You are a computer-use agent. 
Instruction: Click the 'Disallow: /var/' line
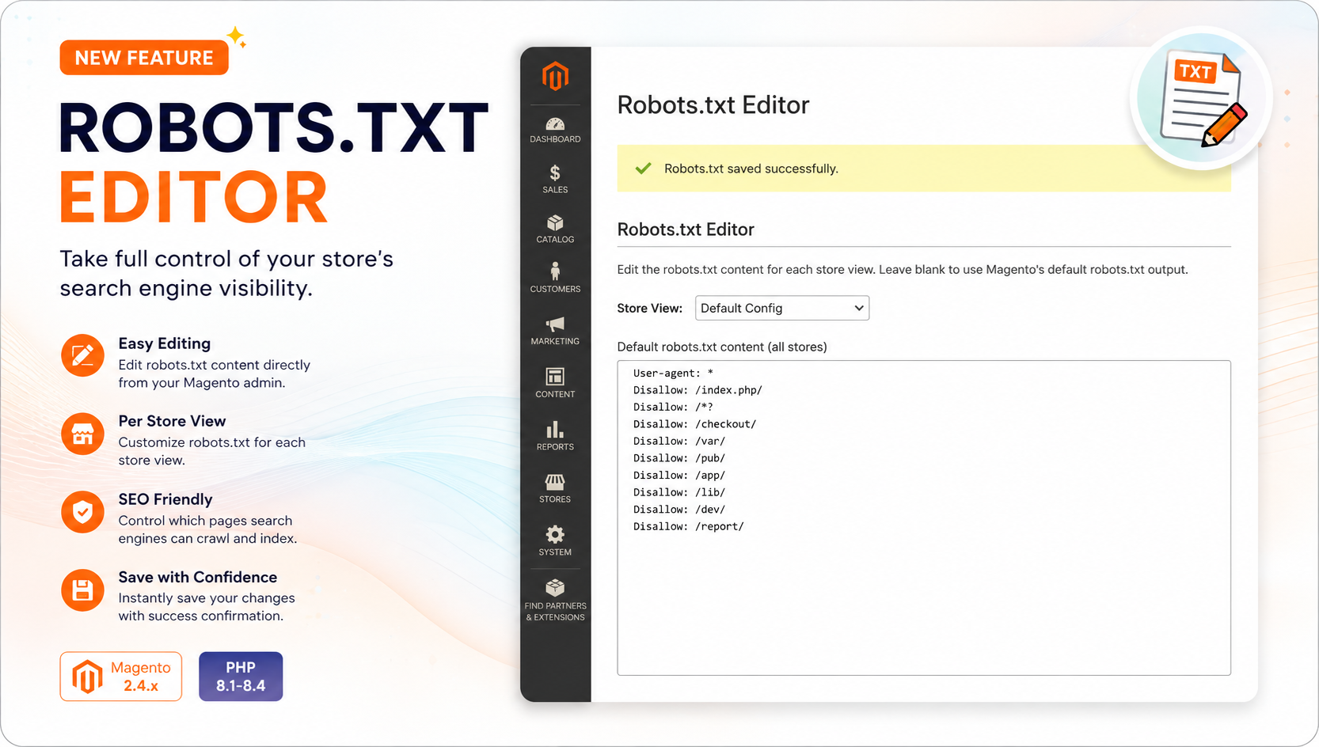pos(679,441)
